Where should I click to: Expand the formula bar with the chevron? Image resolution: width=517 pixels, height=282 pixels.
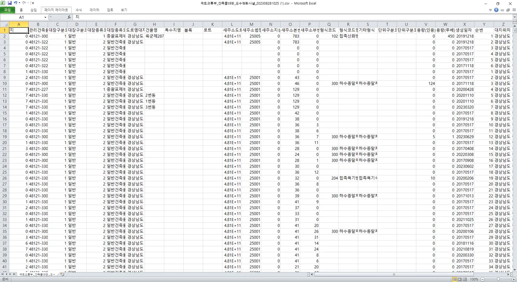click(514, 17)
